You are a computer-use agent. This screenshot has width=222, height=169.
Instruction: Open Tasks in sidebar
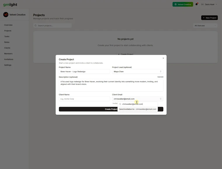pos(7,36)
